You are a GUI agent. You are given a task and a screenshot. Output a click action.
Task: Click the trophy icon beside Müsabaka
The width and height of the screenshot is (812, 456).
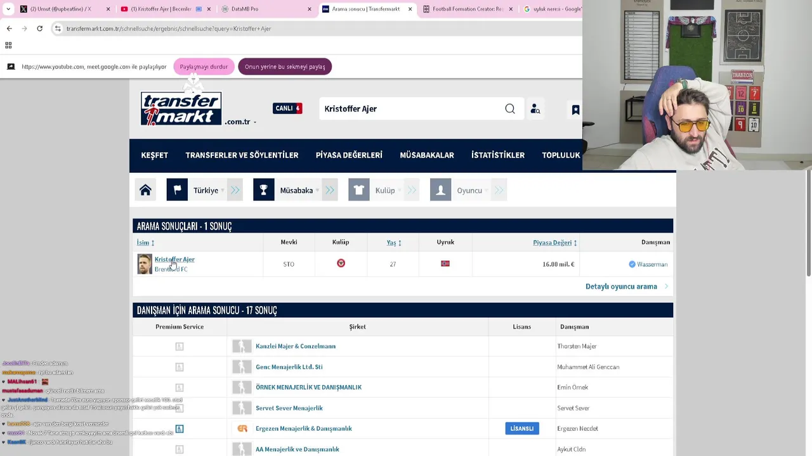pyautogui.click(x=264, y=190)
